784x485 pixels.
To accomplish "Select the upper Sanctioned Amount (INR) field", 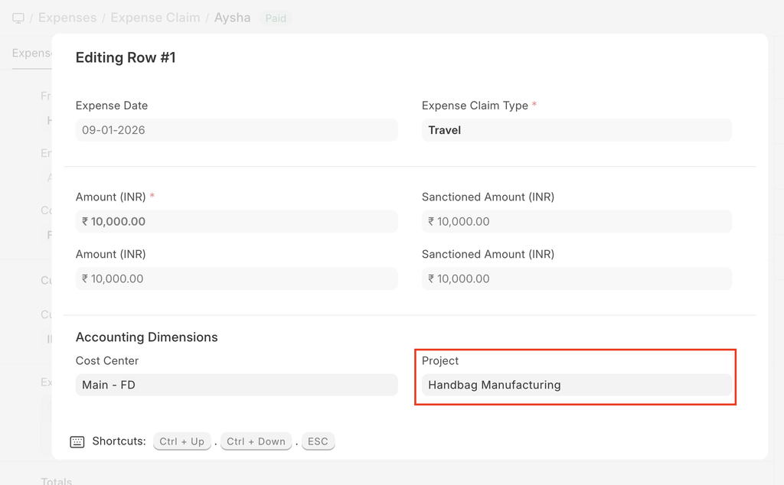I will 577,222.
